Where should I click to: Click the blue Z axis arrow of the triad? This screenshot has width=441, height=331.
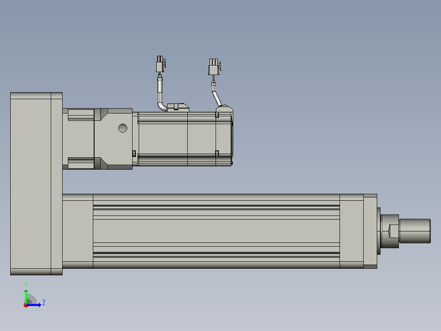tap(34, 305)
